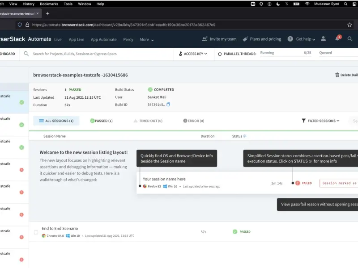358x268 pixels.
Task: Click the Delete Build button
Action: pyautogui.click(x=346, y=75)
